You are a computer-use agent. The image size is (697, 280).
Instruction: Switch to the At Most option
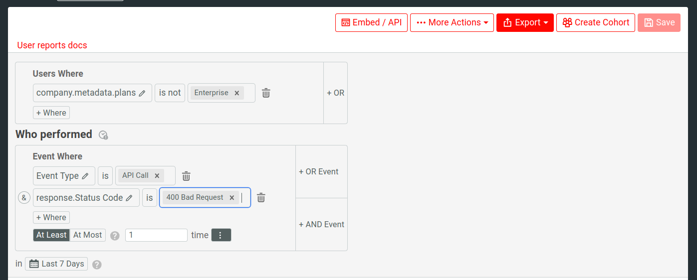pos(88,235)
